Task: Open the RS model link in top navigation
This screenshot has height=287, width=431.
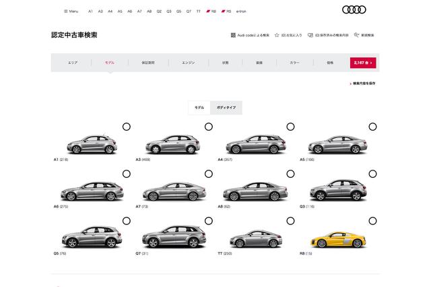Action: tap(226, 11)
